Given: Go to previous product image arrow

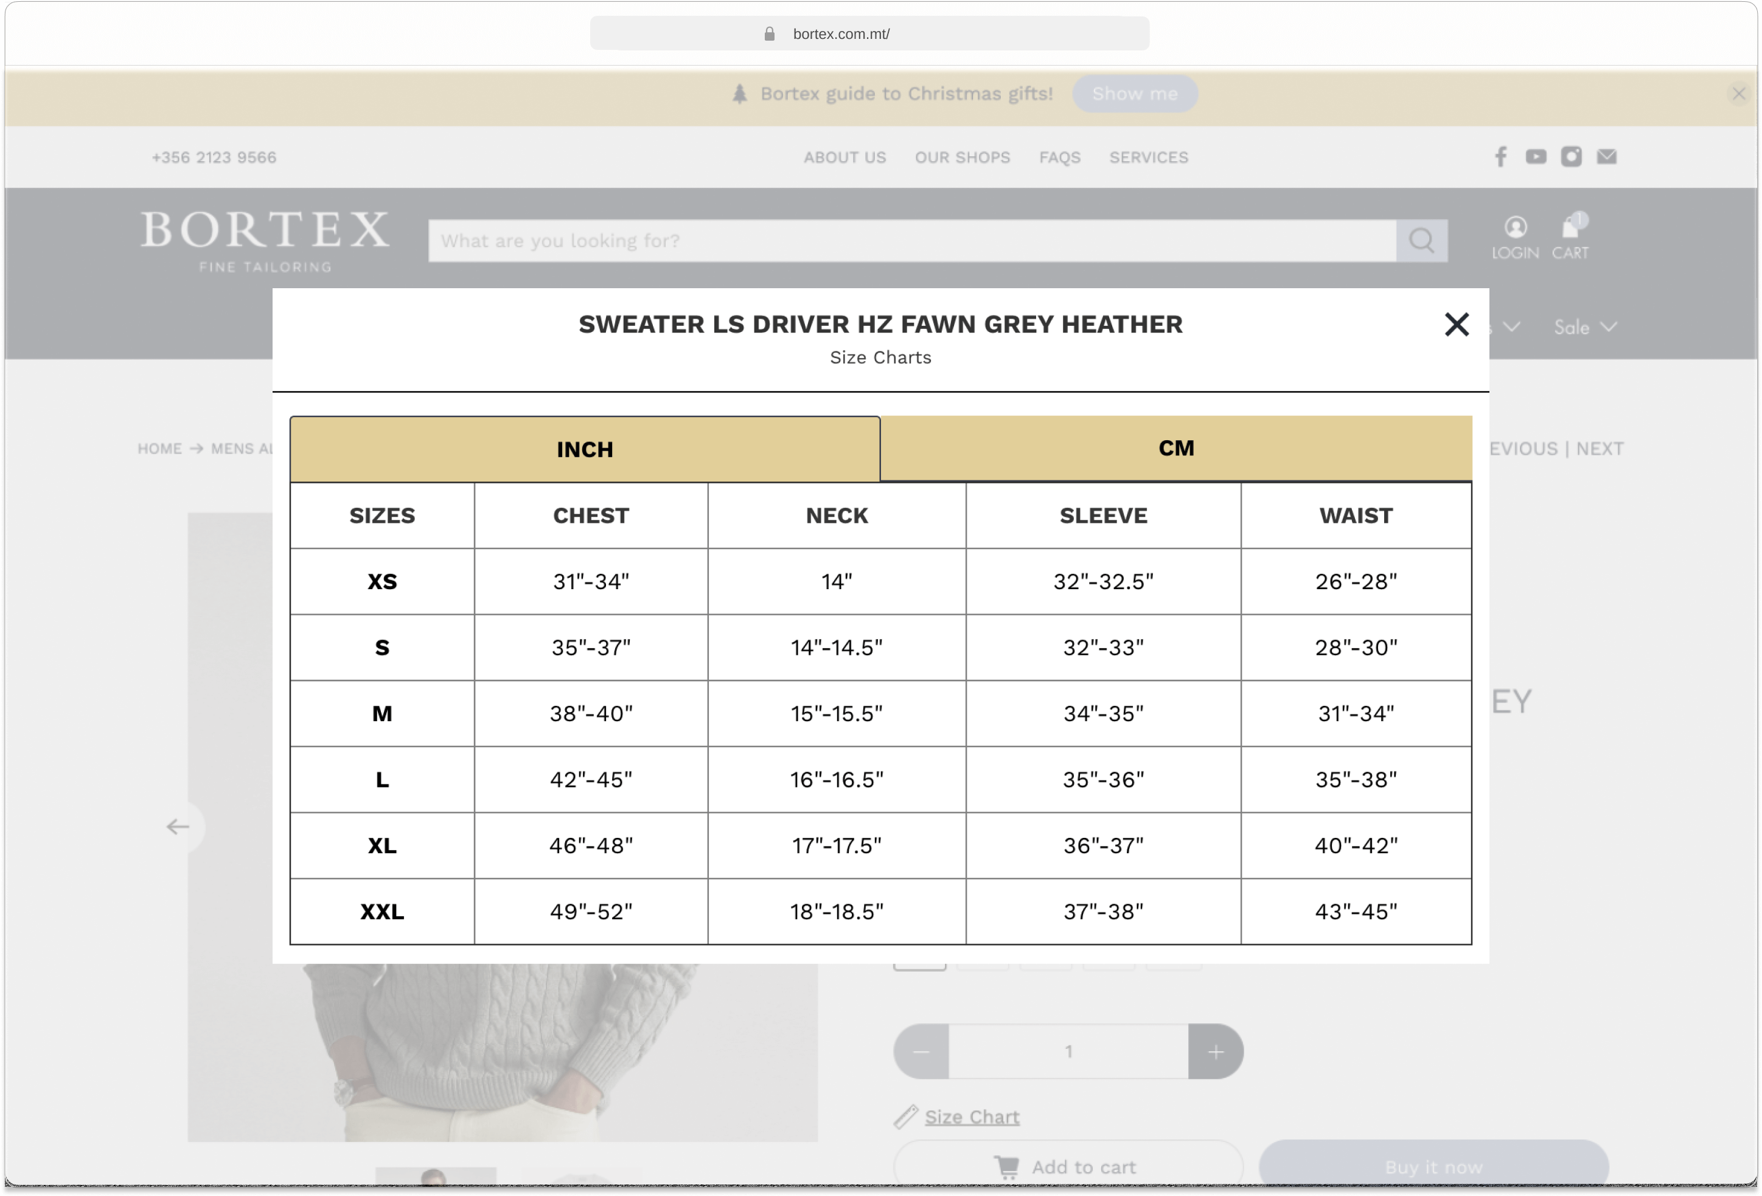Looking at the screenshot, I should 179,826.
